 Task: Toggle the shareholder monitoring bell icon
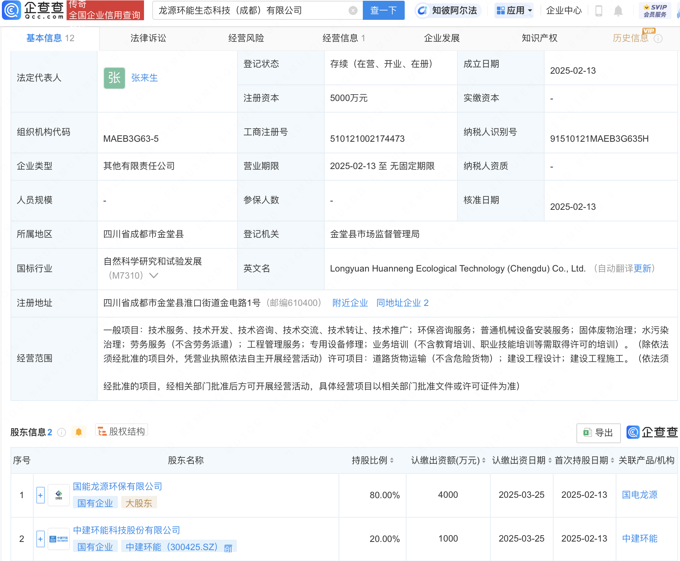[79, 432]
